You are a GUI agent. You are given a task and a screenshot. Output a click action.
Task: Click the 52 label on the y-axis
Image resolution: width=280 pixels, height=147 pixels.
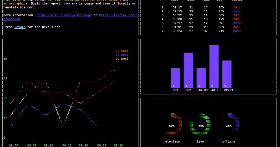coord(5,78)
